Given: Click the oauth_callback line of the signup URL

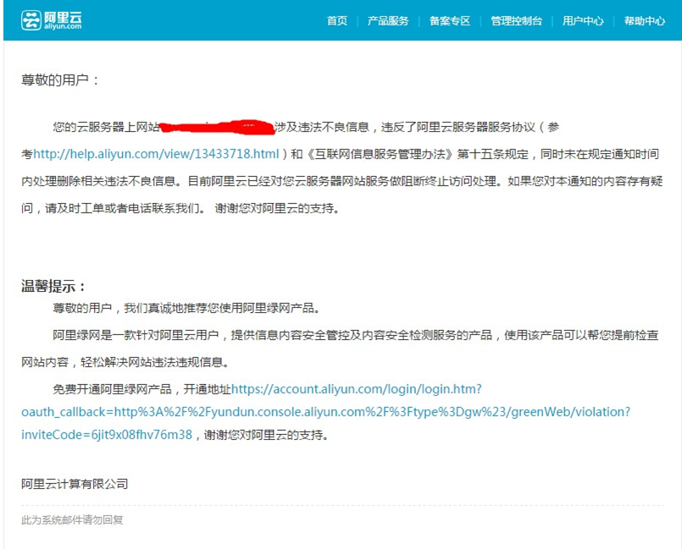Looking at the screenshot, I should [325, 412].
